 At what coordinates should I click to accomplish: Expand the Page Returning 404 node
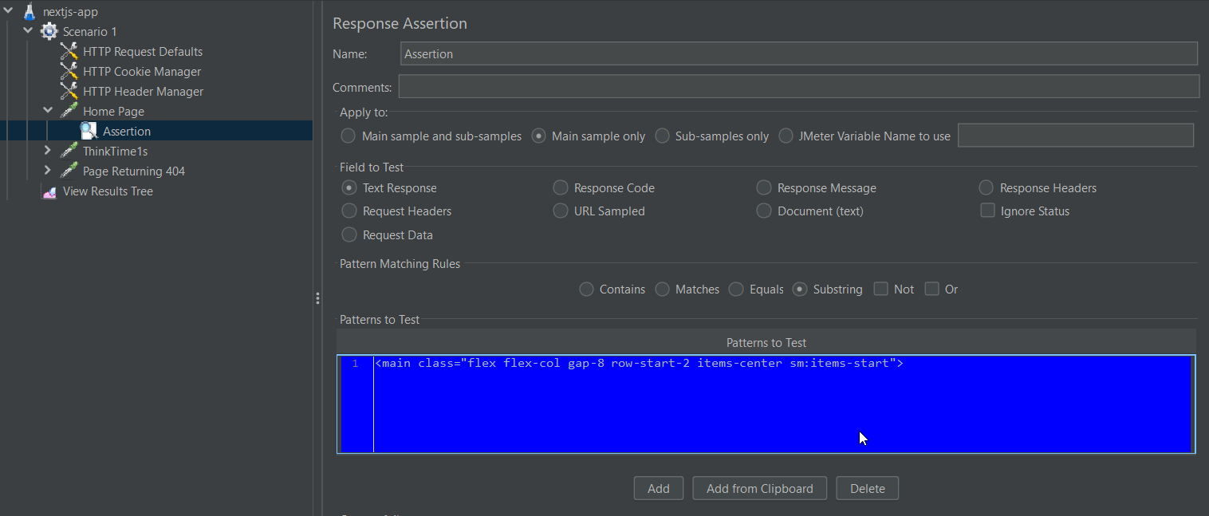48,171
